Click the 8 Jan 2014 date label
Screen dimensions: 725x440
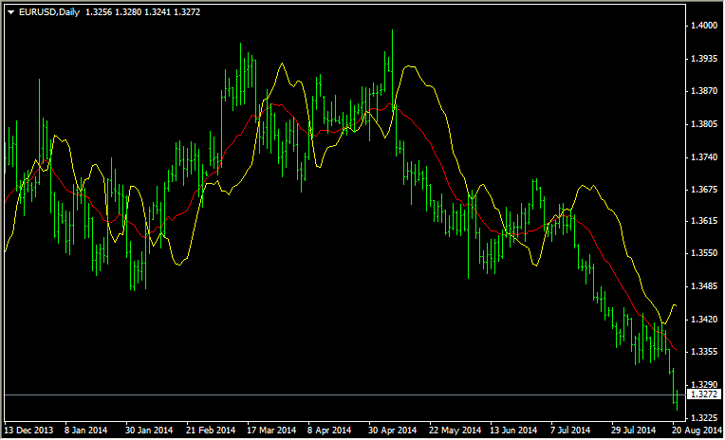[x=86, y=431]
